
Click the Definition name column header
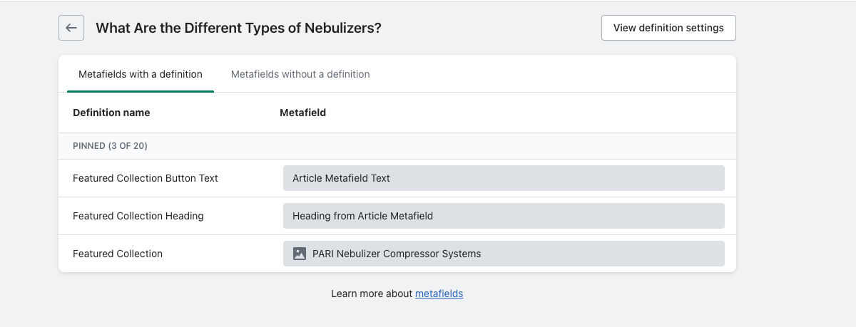pyautogui.click(x=111, y=113)
